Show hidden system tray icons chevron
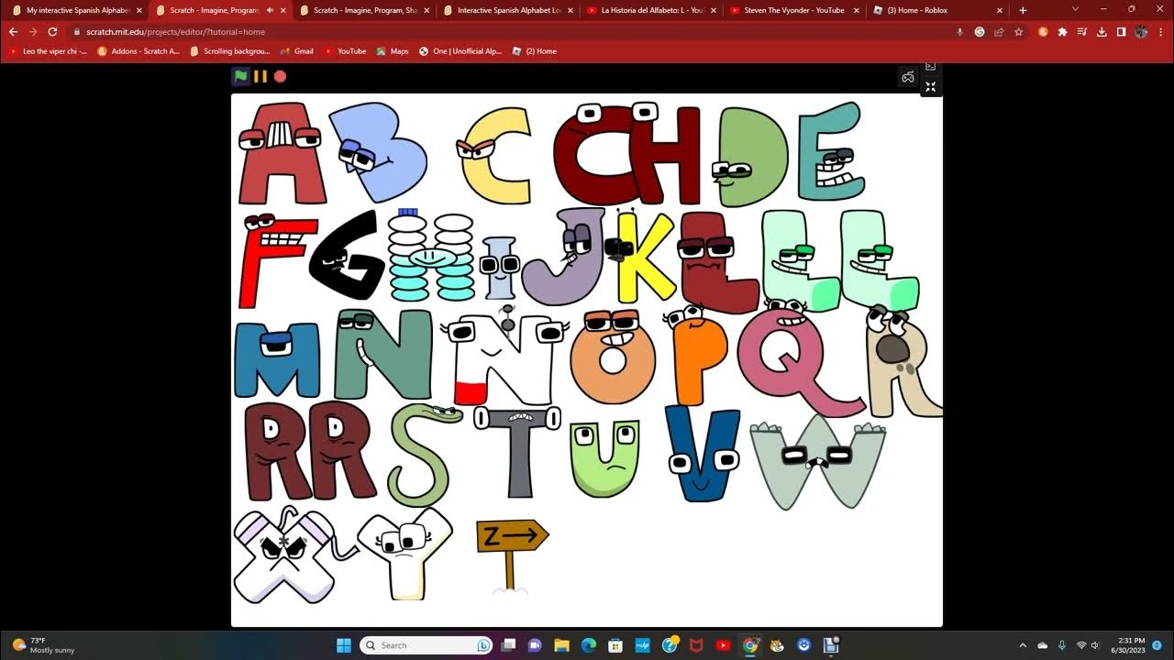 [1023, 645]
